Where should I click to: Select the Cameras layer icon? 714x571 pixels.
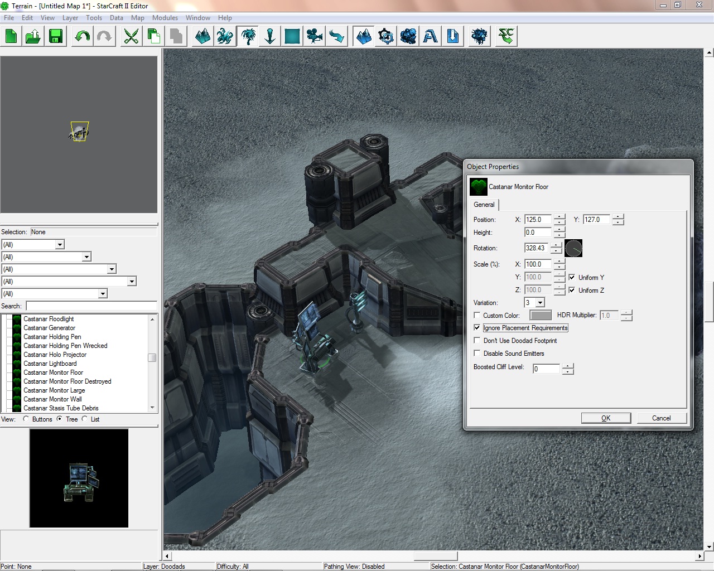315,37
